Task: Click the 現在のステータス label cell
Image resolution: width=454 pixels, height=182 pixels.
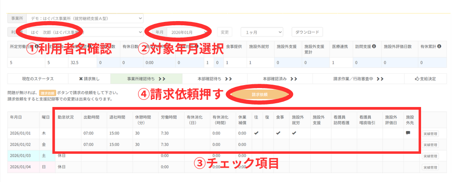Action: coord(38,79)
